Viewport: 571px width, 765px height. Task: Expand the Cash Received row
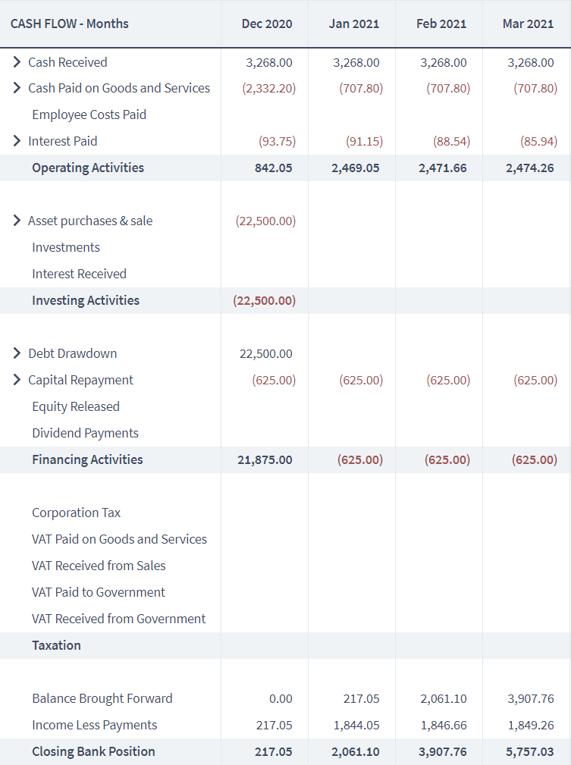click(x=17, y=62)
